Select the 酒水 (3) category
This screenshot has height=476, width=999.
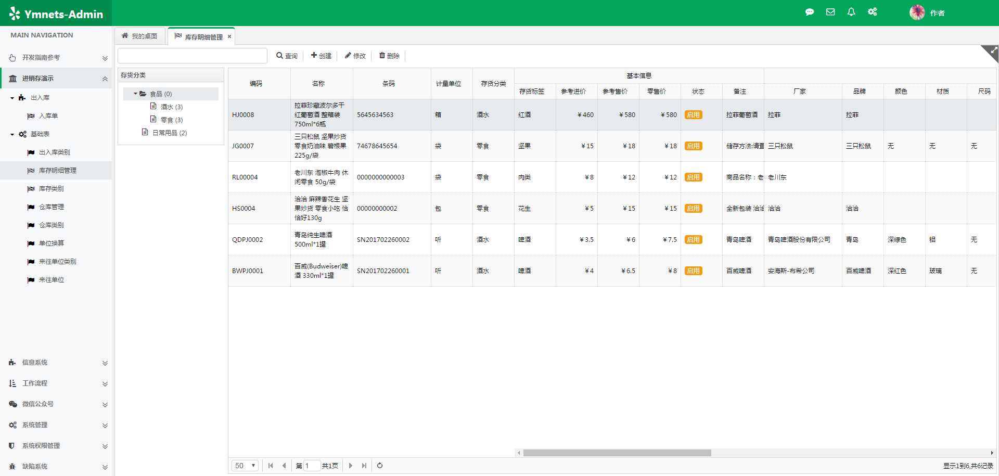coord(171,107)
